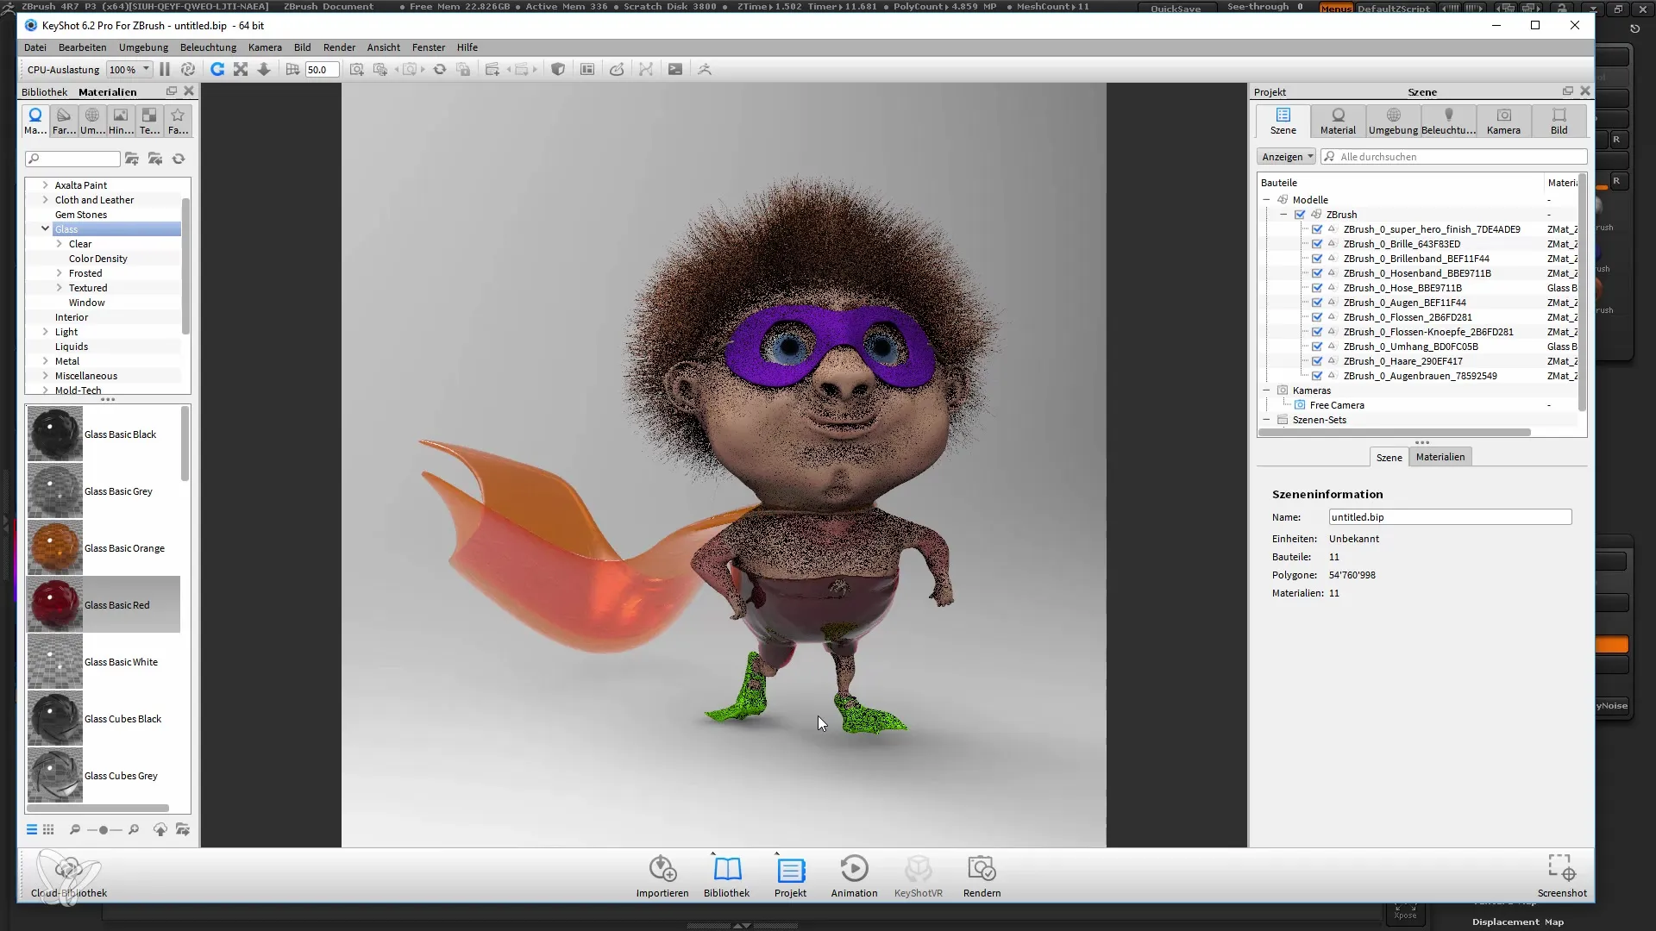Select Glass Basic Red material swatch

click(x=53, y=603)
